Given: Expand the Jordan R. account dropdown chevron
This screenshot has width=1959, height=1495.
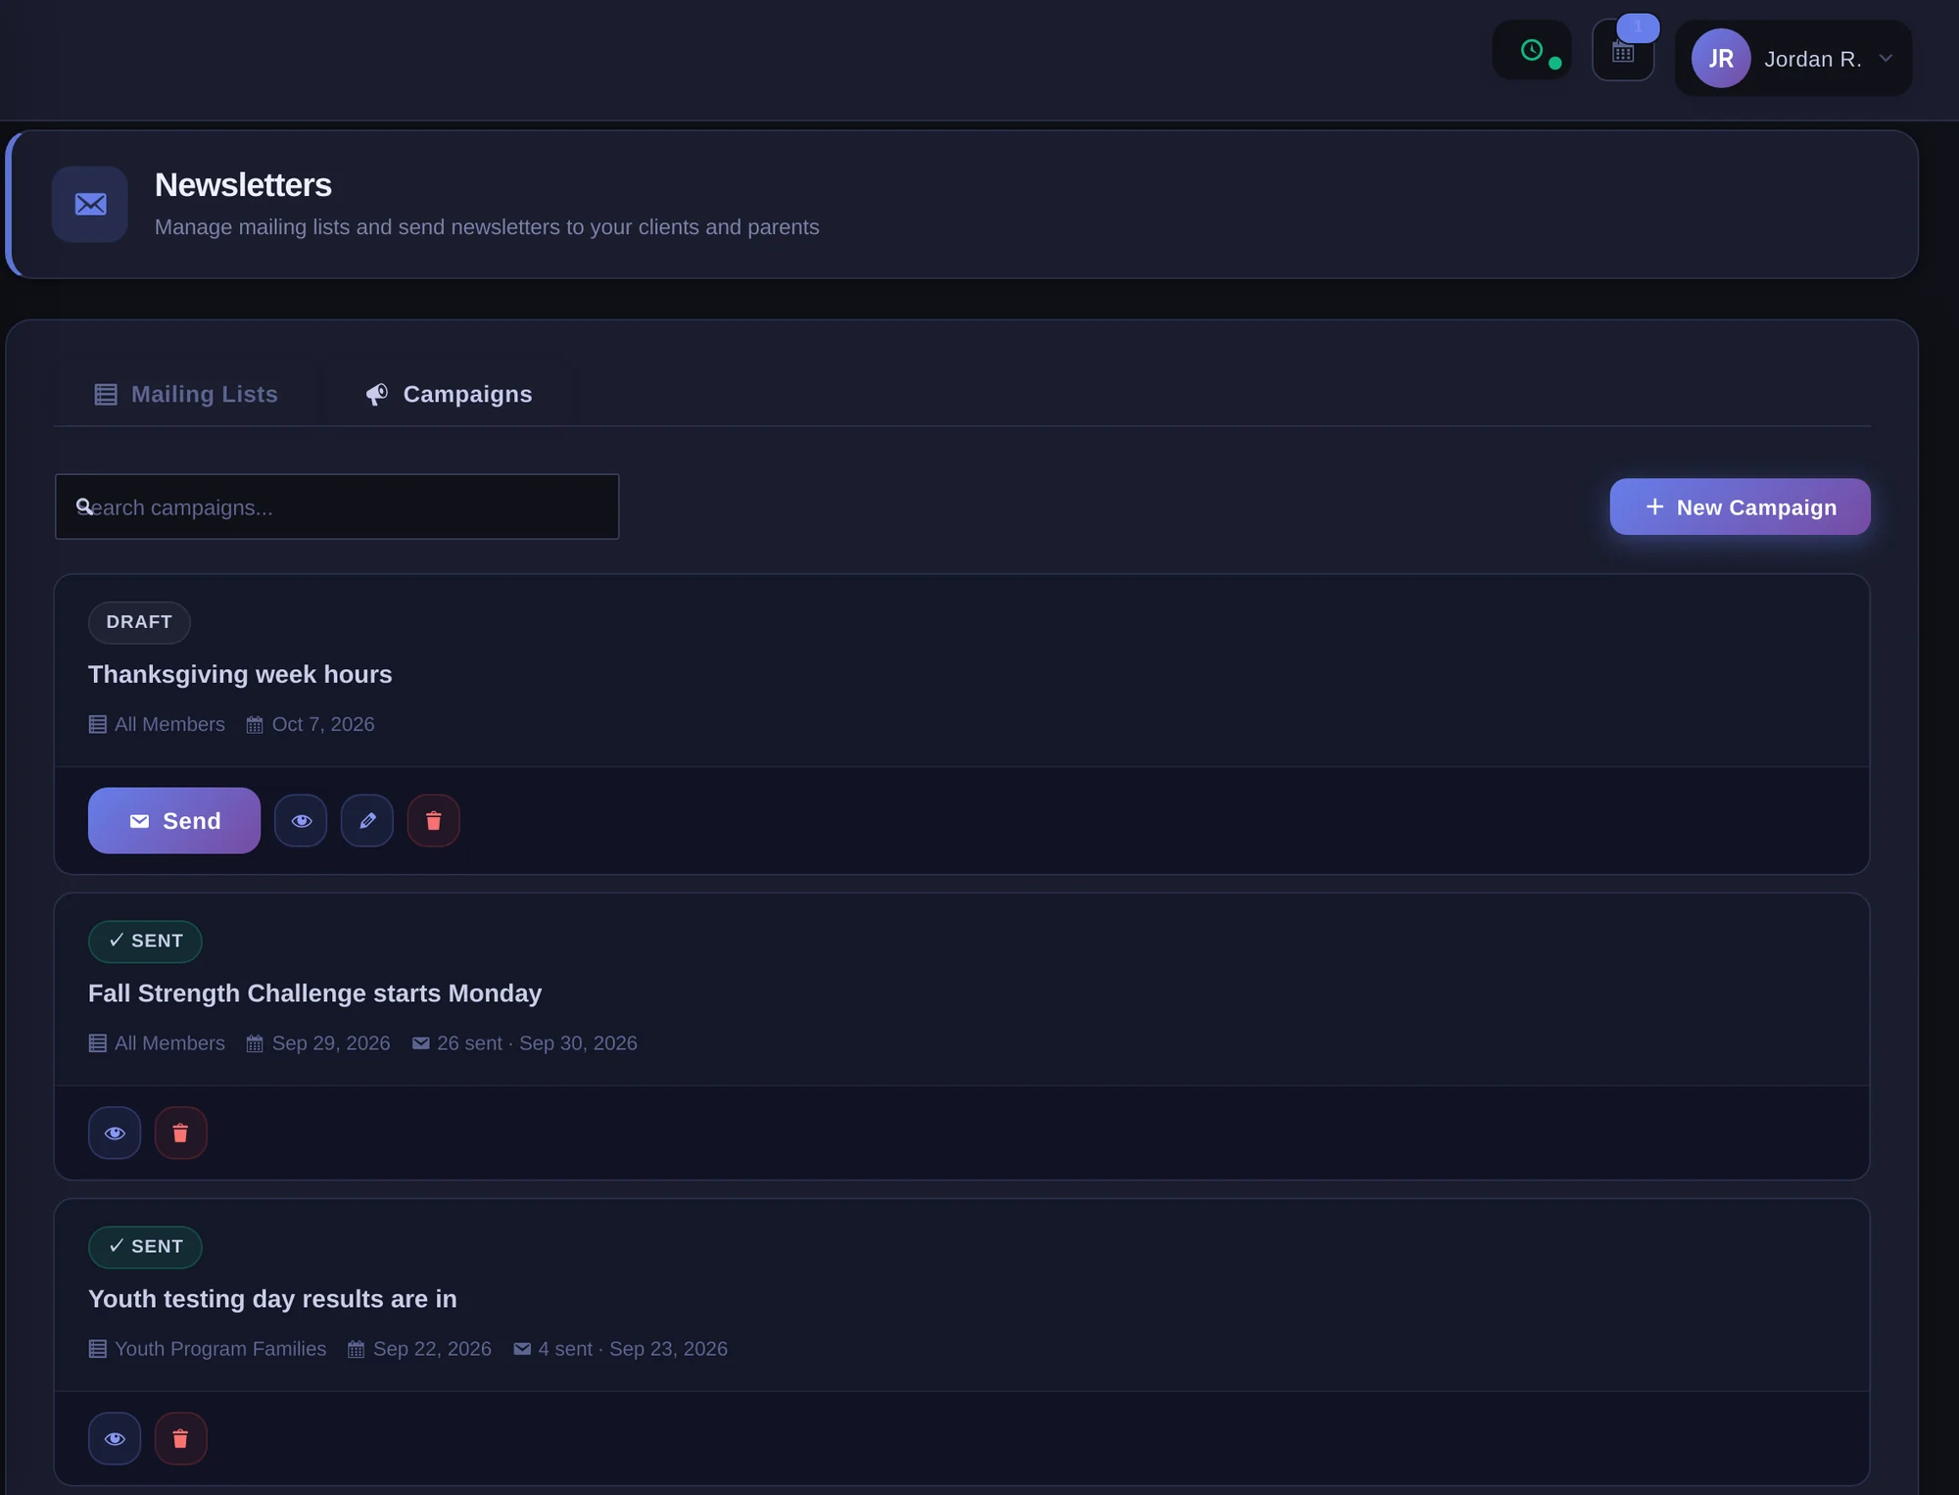Looking at the screenshot, I should [1886, 59].
